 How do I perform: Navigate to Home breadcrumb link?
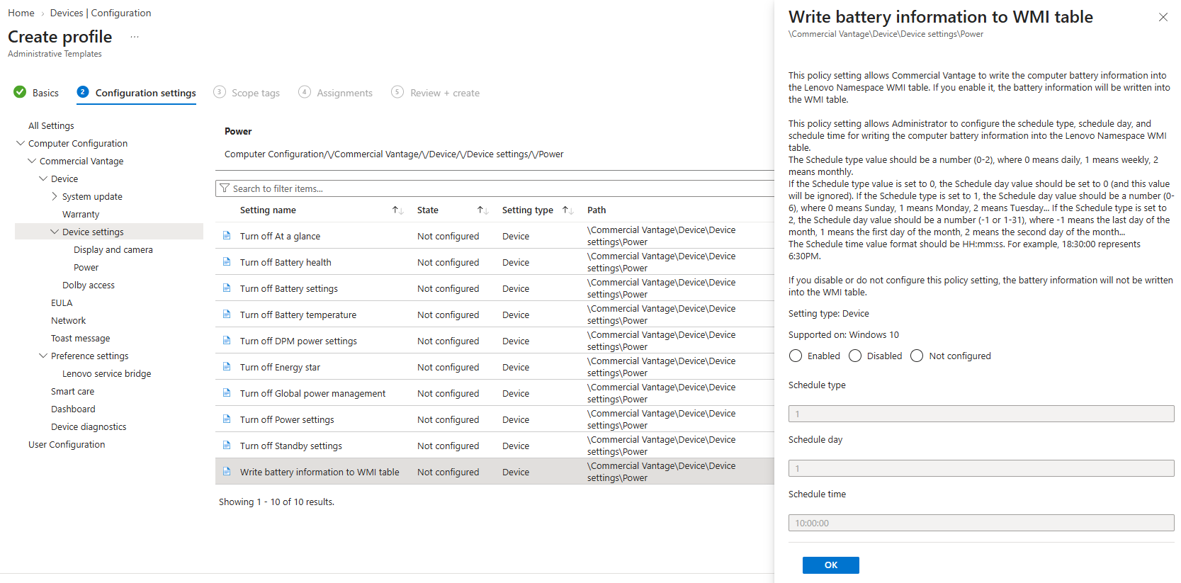(x=21, y=13)
